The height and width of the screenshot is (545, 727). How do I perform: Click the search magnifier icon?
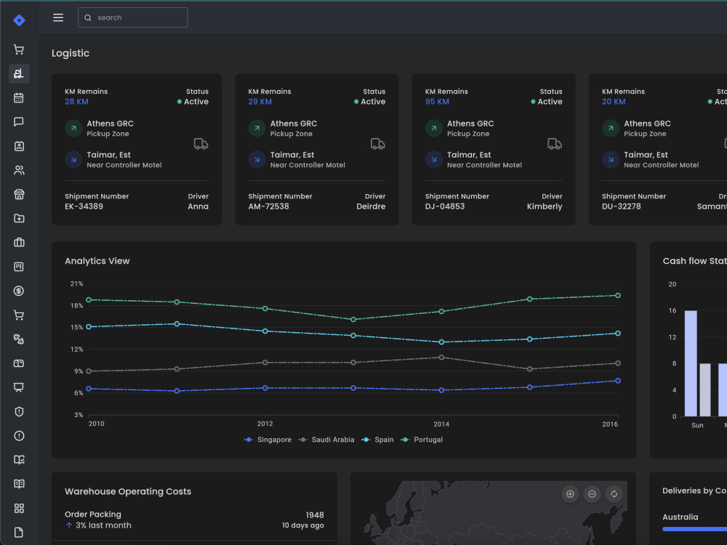[88, 17]
